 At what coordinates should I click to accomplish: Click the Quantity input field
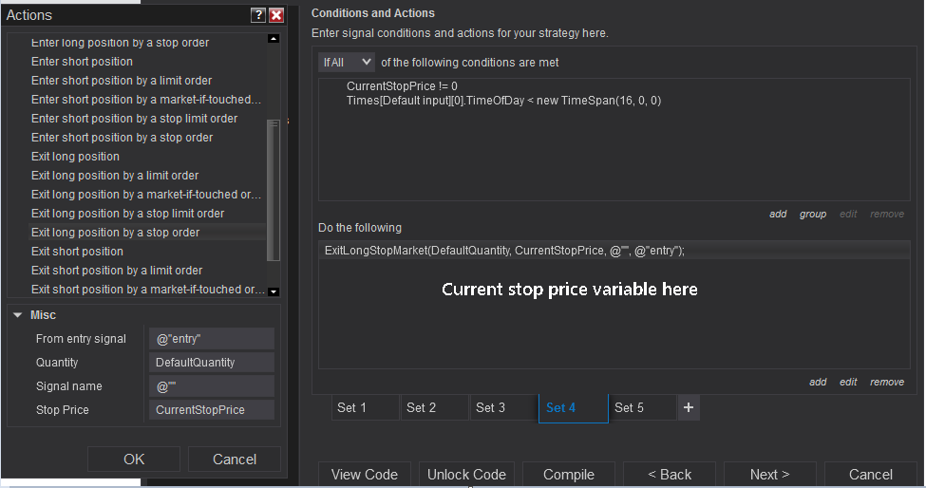211,363
